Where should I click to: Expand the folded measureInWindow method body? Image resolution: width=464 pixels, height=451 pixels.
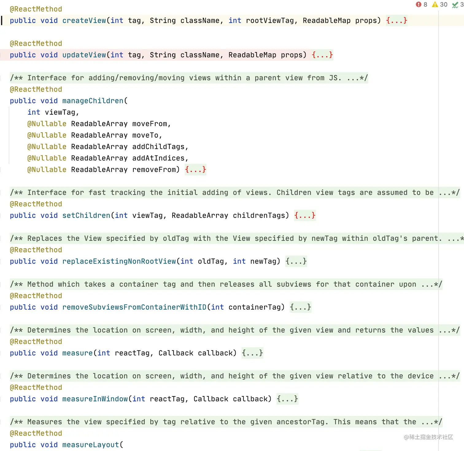287,399
